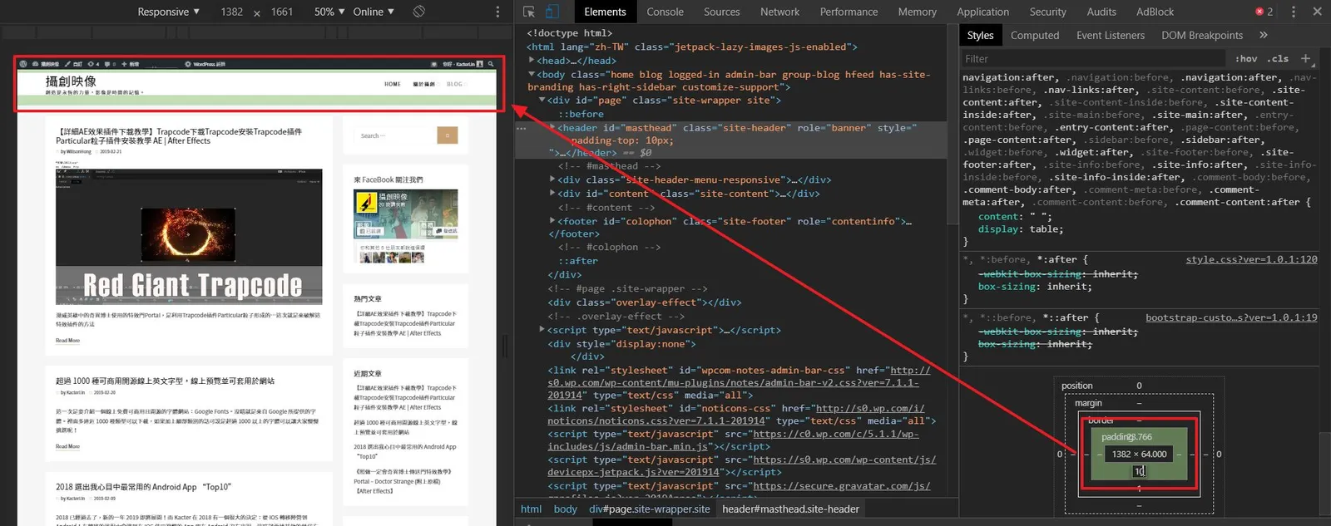The image size is (1331, 526).
Task: Switch to the Computed styles tab
Action: 1035,35
